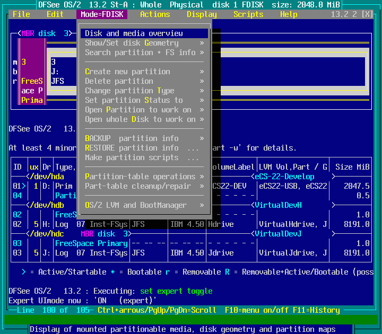382x334 pixels.
Task: Open the Display menu
Action: click(202, 14)
